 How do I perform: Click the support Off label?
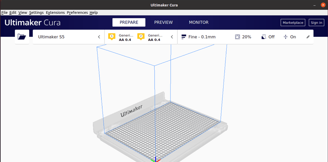coord(271,37)
